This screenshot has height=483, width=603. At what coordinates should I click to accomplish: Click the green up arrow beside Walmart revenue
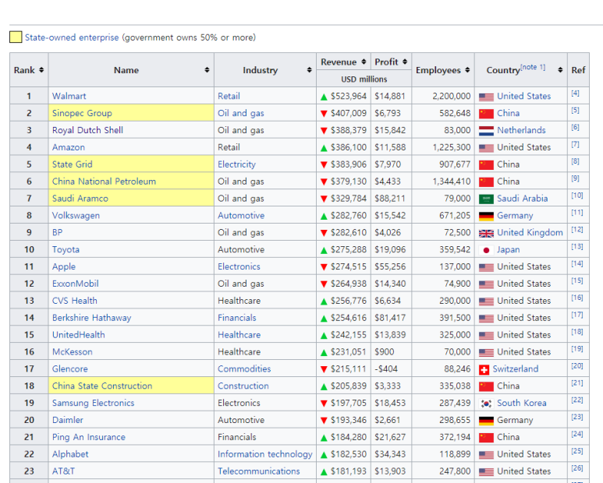click(324, 97)
